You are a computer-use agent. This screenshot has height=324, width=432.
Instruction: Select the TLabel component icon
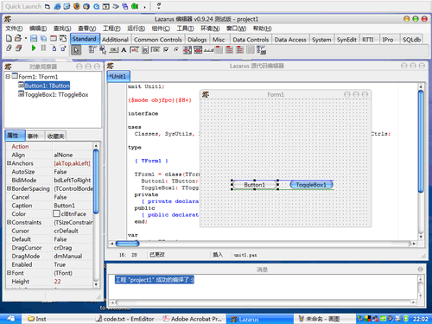click(x=124, y=50)
